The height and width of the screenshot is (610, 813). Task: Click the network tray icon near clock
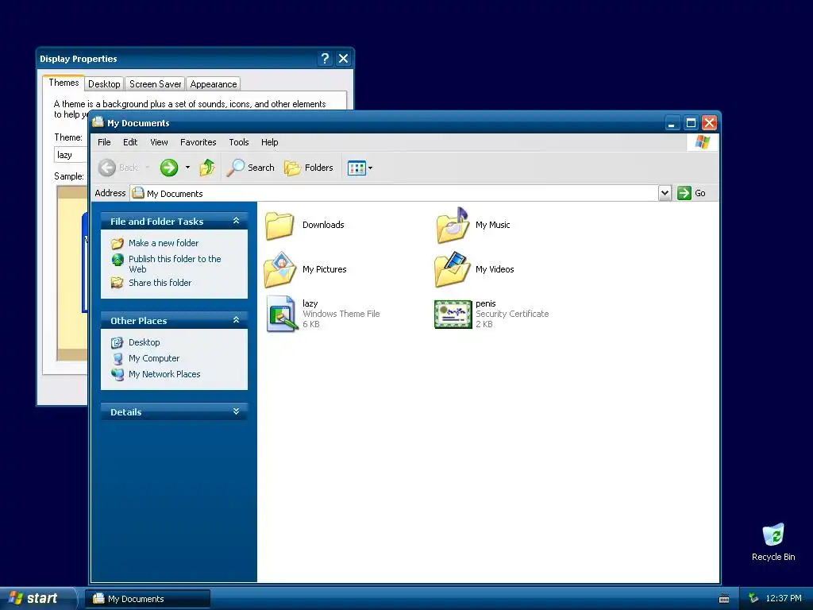click(x=754, y=598)
